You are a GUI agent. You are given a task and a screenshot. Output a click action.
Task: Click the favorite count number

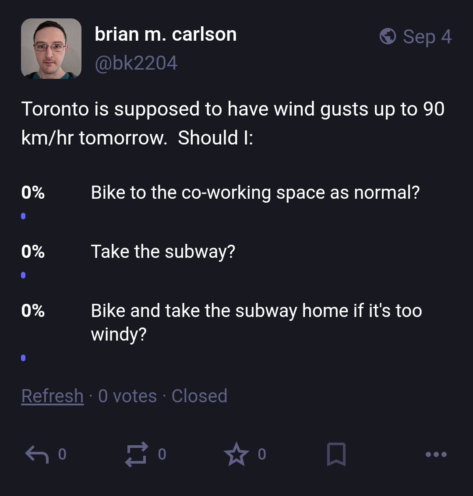tap(262, 454)
